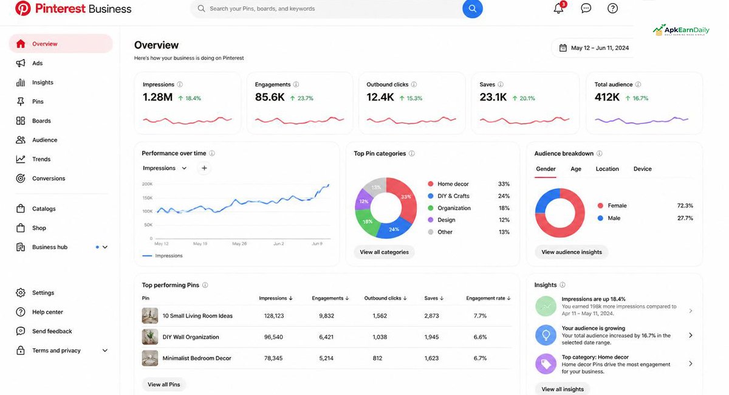Click the DIY & Crafts blue legend dot
This screenshot has width=729, height=395.
(x=431, y=196)
